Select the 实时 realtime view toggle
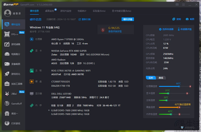The width and height of the screenshot is (201, 132). click(151, 78)
